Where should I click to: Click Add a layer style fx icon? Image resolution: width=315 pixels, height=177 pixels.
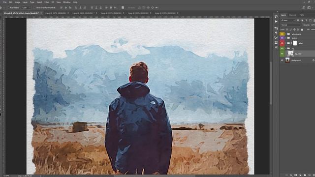click(x=291, y=175)
